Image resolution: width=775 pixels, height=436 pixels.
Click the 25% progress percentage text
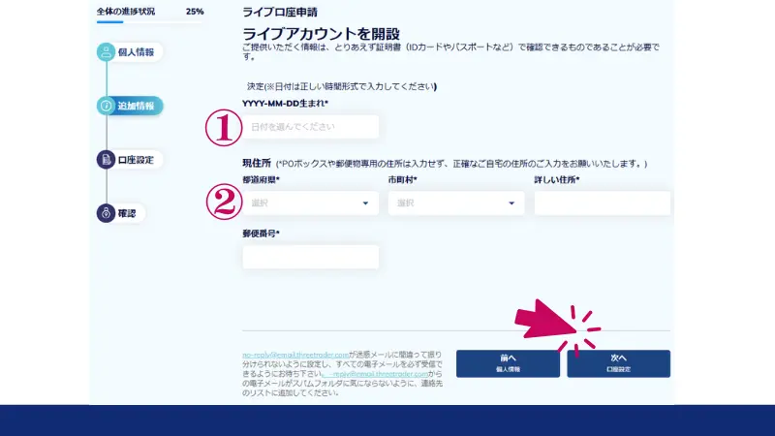(195, 12)
